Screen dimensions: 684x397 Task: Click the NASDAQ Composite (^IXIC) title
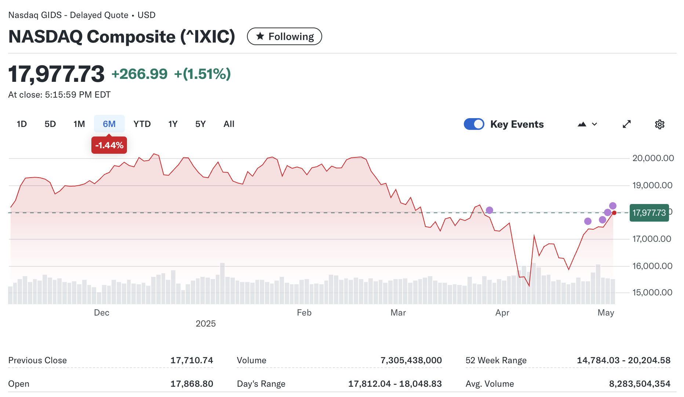[x=121, y=36]
